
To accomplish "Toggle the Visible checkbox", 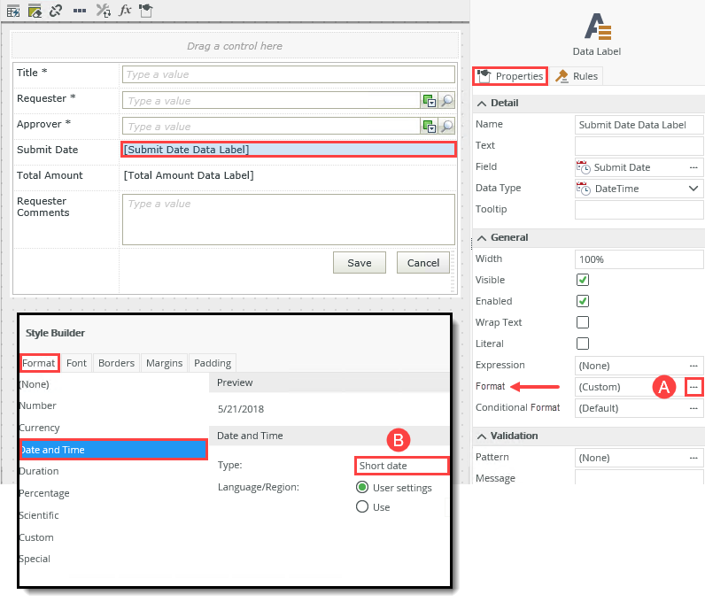I will (x=583, y=280).
